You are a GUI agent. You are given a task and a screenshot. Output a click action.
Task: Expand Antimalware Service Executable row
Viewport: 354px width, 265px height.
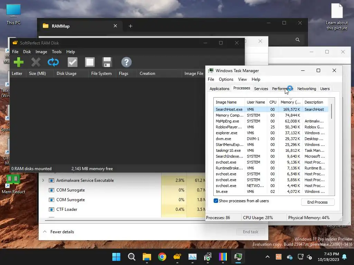click(x=43, y=180)
